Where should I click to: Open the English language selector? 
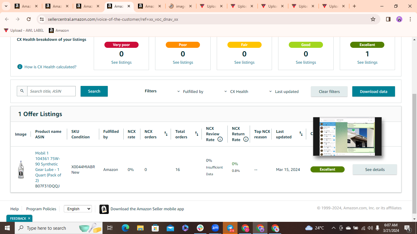point(78,209)
